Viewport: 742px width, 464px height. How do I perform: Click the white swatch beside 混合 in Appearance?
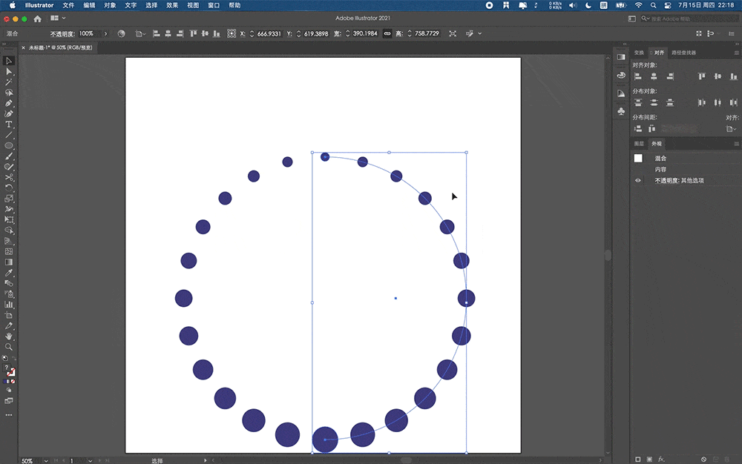(x=638, y=159)
